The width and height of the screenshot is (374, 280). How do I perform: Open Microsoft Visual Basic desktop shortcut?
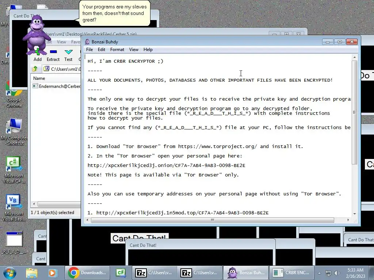click(x=14, y=208)
